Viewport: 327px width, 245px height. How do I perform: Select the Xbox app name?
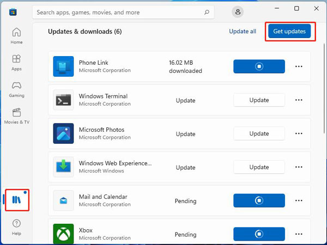pyautogui.click(x=86, y=230)
